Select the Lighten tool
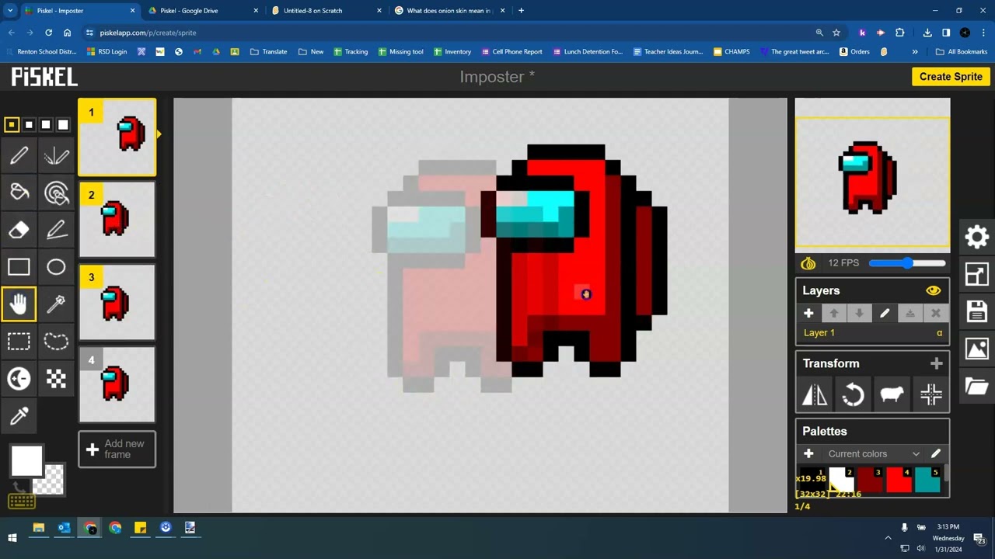The width and height of the screenshot is (995, 559). coord(19,379)
